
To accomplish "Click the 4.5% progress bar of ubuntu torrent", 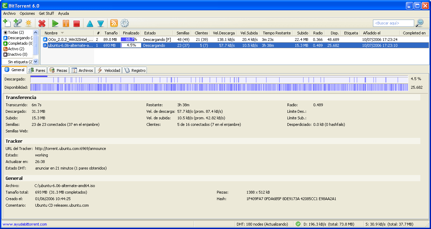I will [x=131, y=45].
